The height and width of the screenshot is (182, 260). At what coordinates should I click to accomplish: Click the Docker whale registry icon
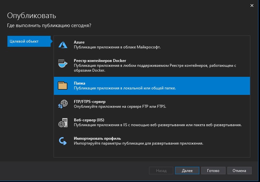coord(63,63)
